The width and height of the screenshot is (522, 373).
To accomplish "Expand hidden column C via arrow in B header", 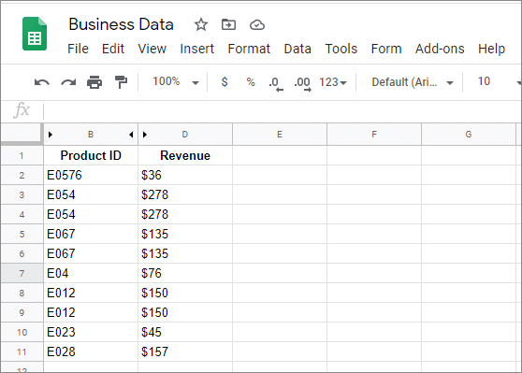I will click(131, 135).
